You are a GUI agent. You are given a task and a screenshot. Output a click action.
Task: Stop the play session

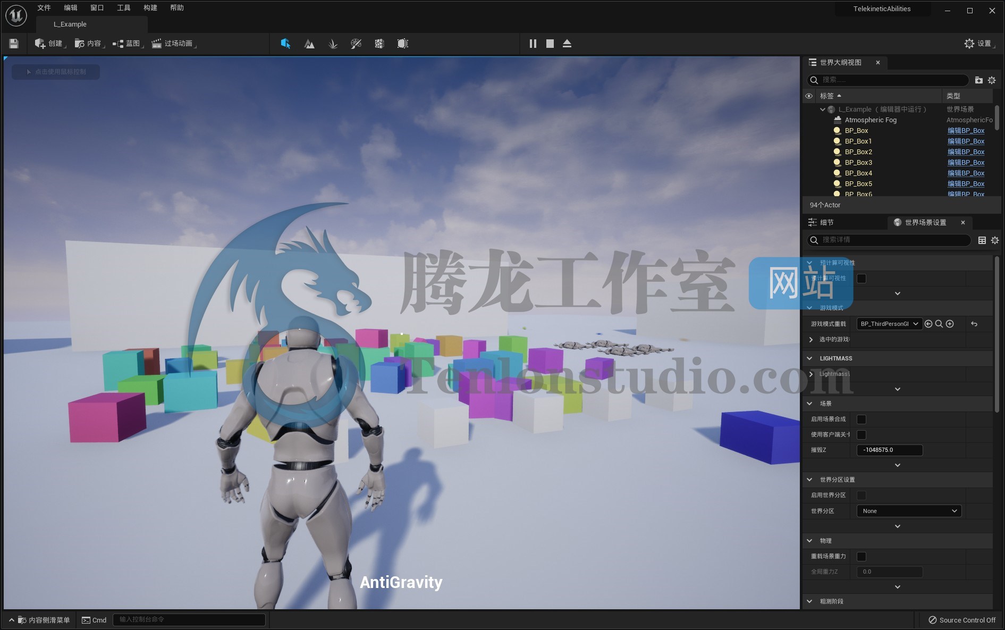click(x=550, y=44)
